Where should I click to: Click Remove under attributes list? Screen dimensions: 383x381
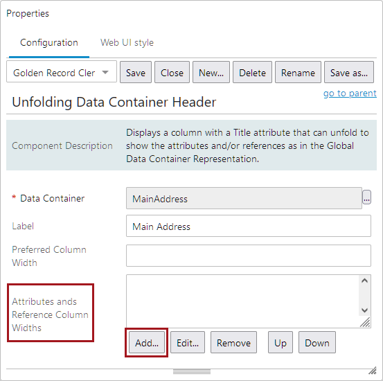(234, 343)
